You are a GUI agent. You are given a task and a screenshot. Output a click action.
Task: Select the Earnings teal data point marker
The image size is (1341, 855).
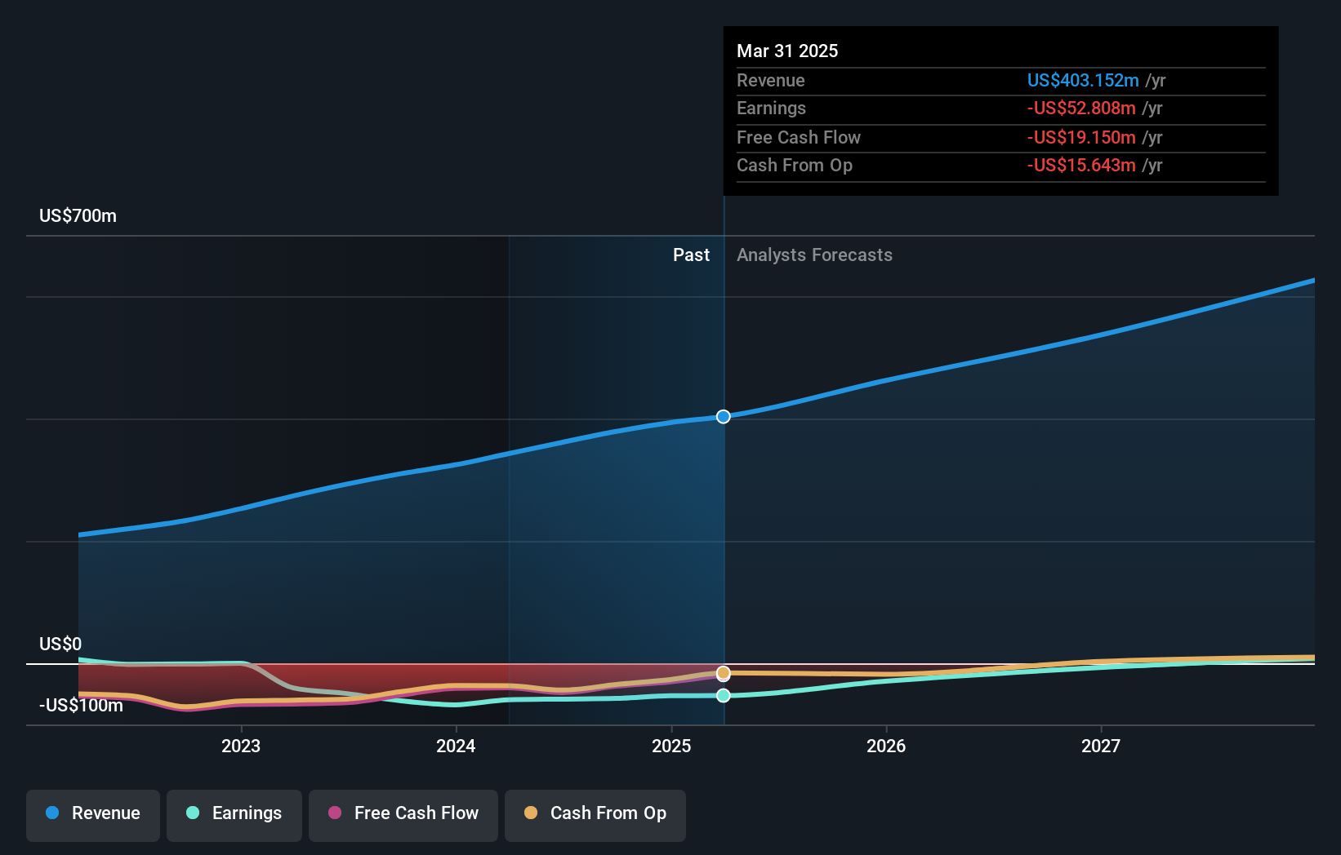pos(724,695)
